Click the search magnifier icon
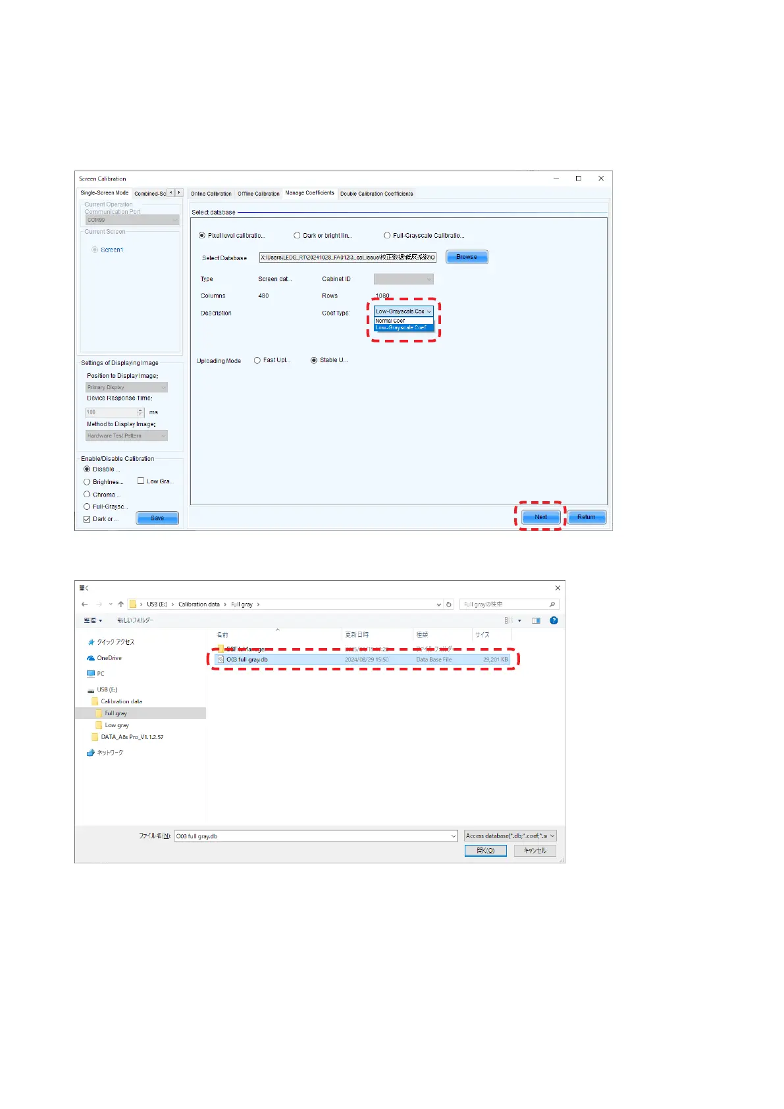This screenshot has width=784, height=1109. (x=552, y=604)
